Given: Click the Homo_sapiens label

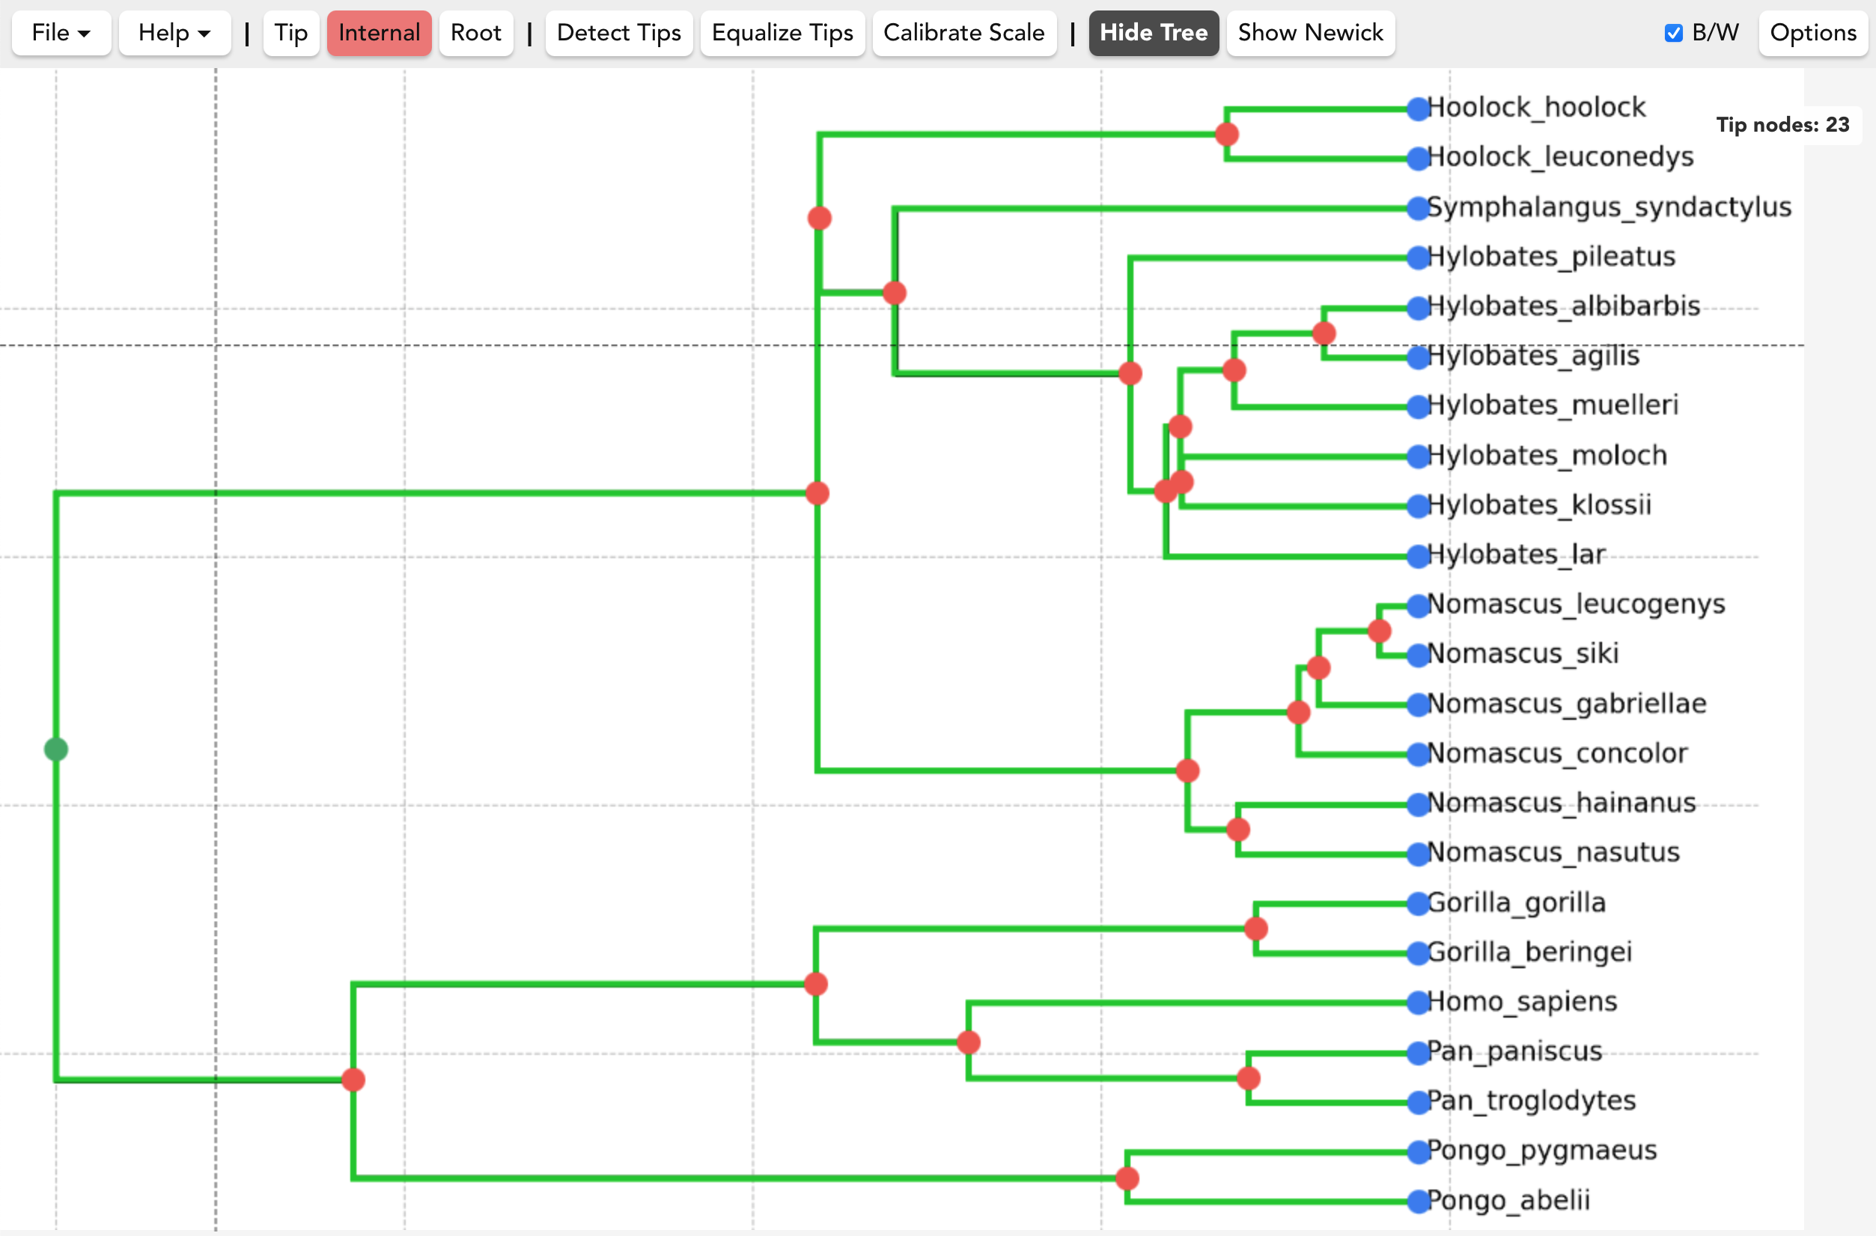Looking at the screenshot, I should click(x=1522, y=1002).
